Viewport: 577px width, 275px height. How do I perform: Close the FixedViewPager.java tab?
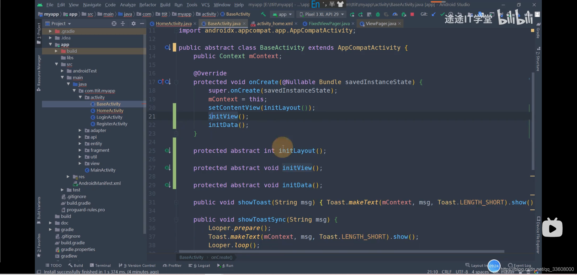click(x=353, y=23)
